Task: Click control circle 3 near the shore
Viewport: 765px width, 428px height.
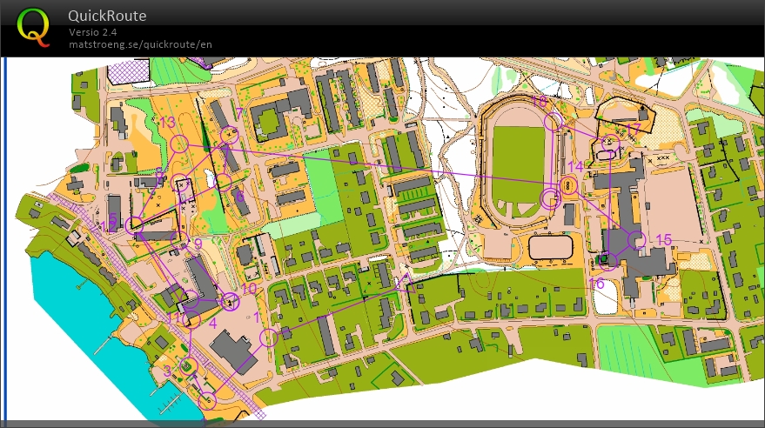Action: [x=188, y=367]
